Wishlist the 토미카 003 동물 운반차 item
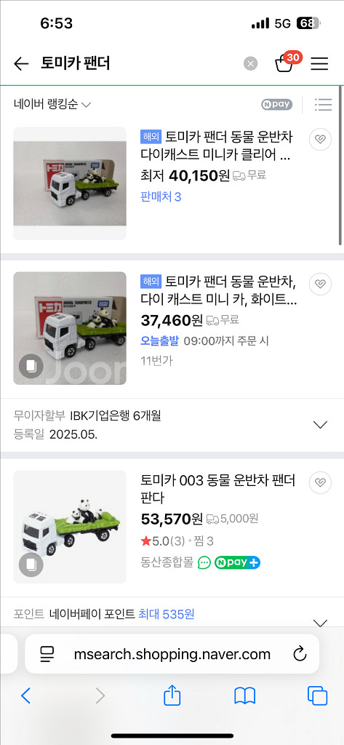 click(320, 483)
